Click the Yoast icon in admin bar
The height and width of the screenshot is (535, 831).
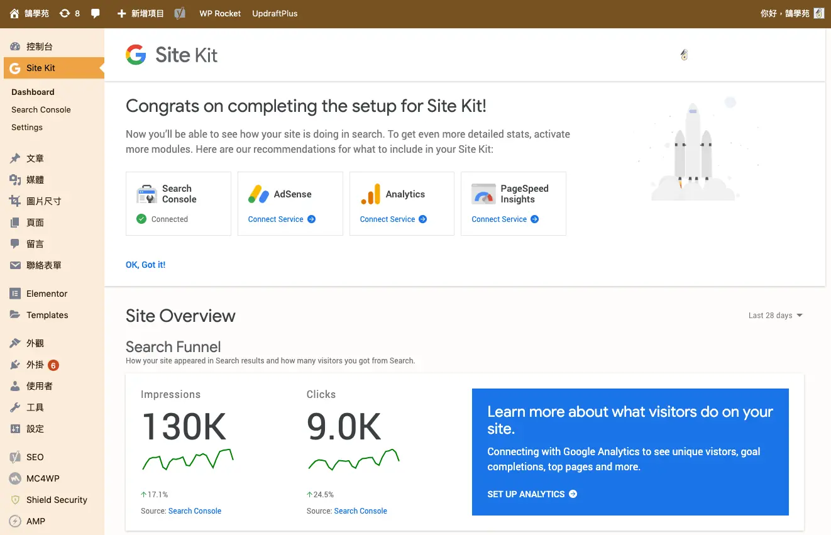(180, 13)
